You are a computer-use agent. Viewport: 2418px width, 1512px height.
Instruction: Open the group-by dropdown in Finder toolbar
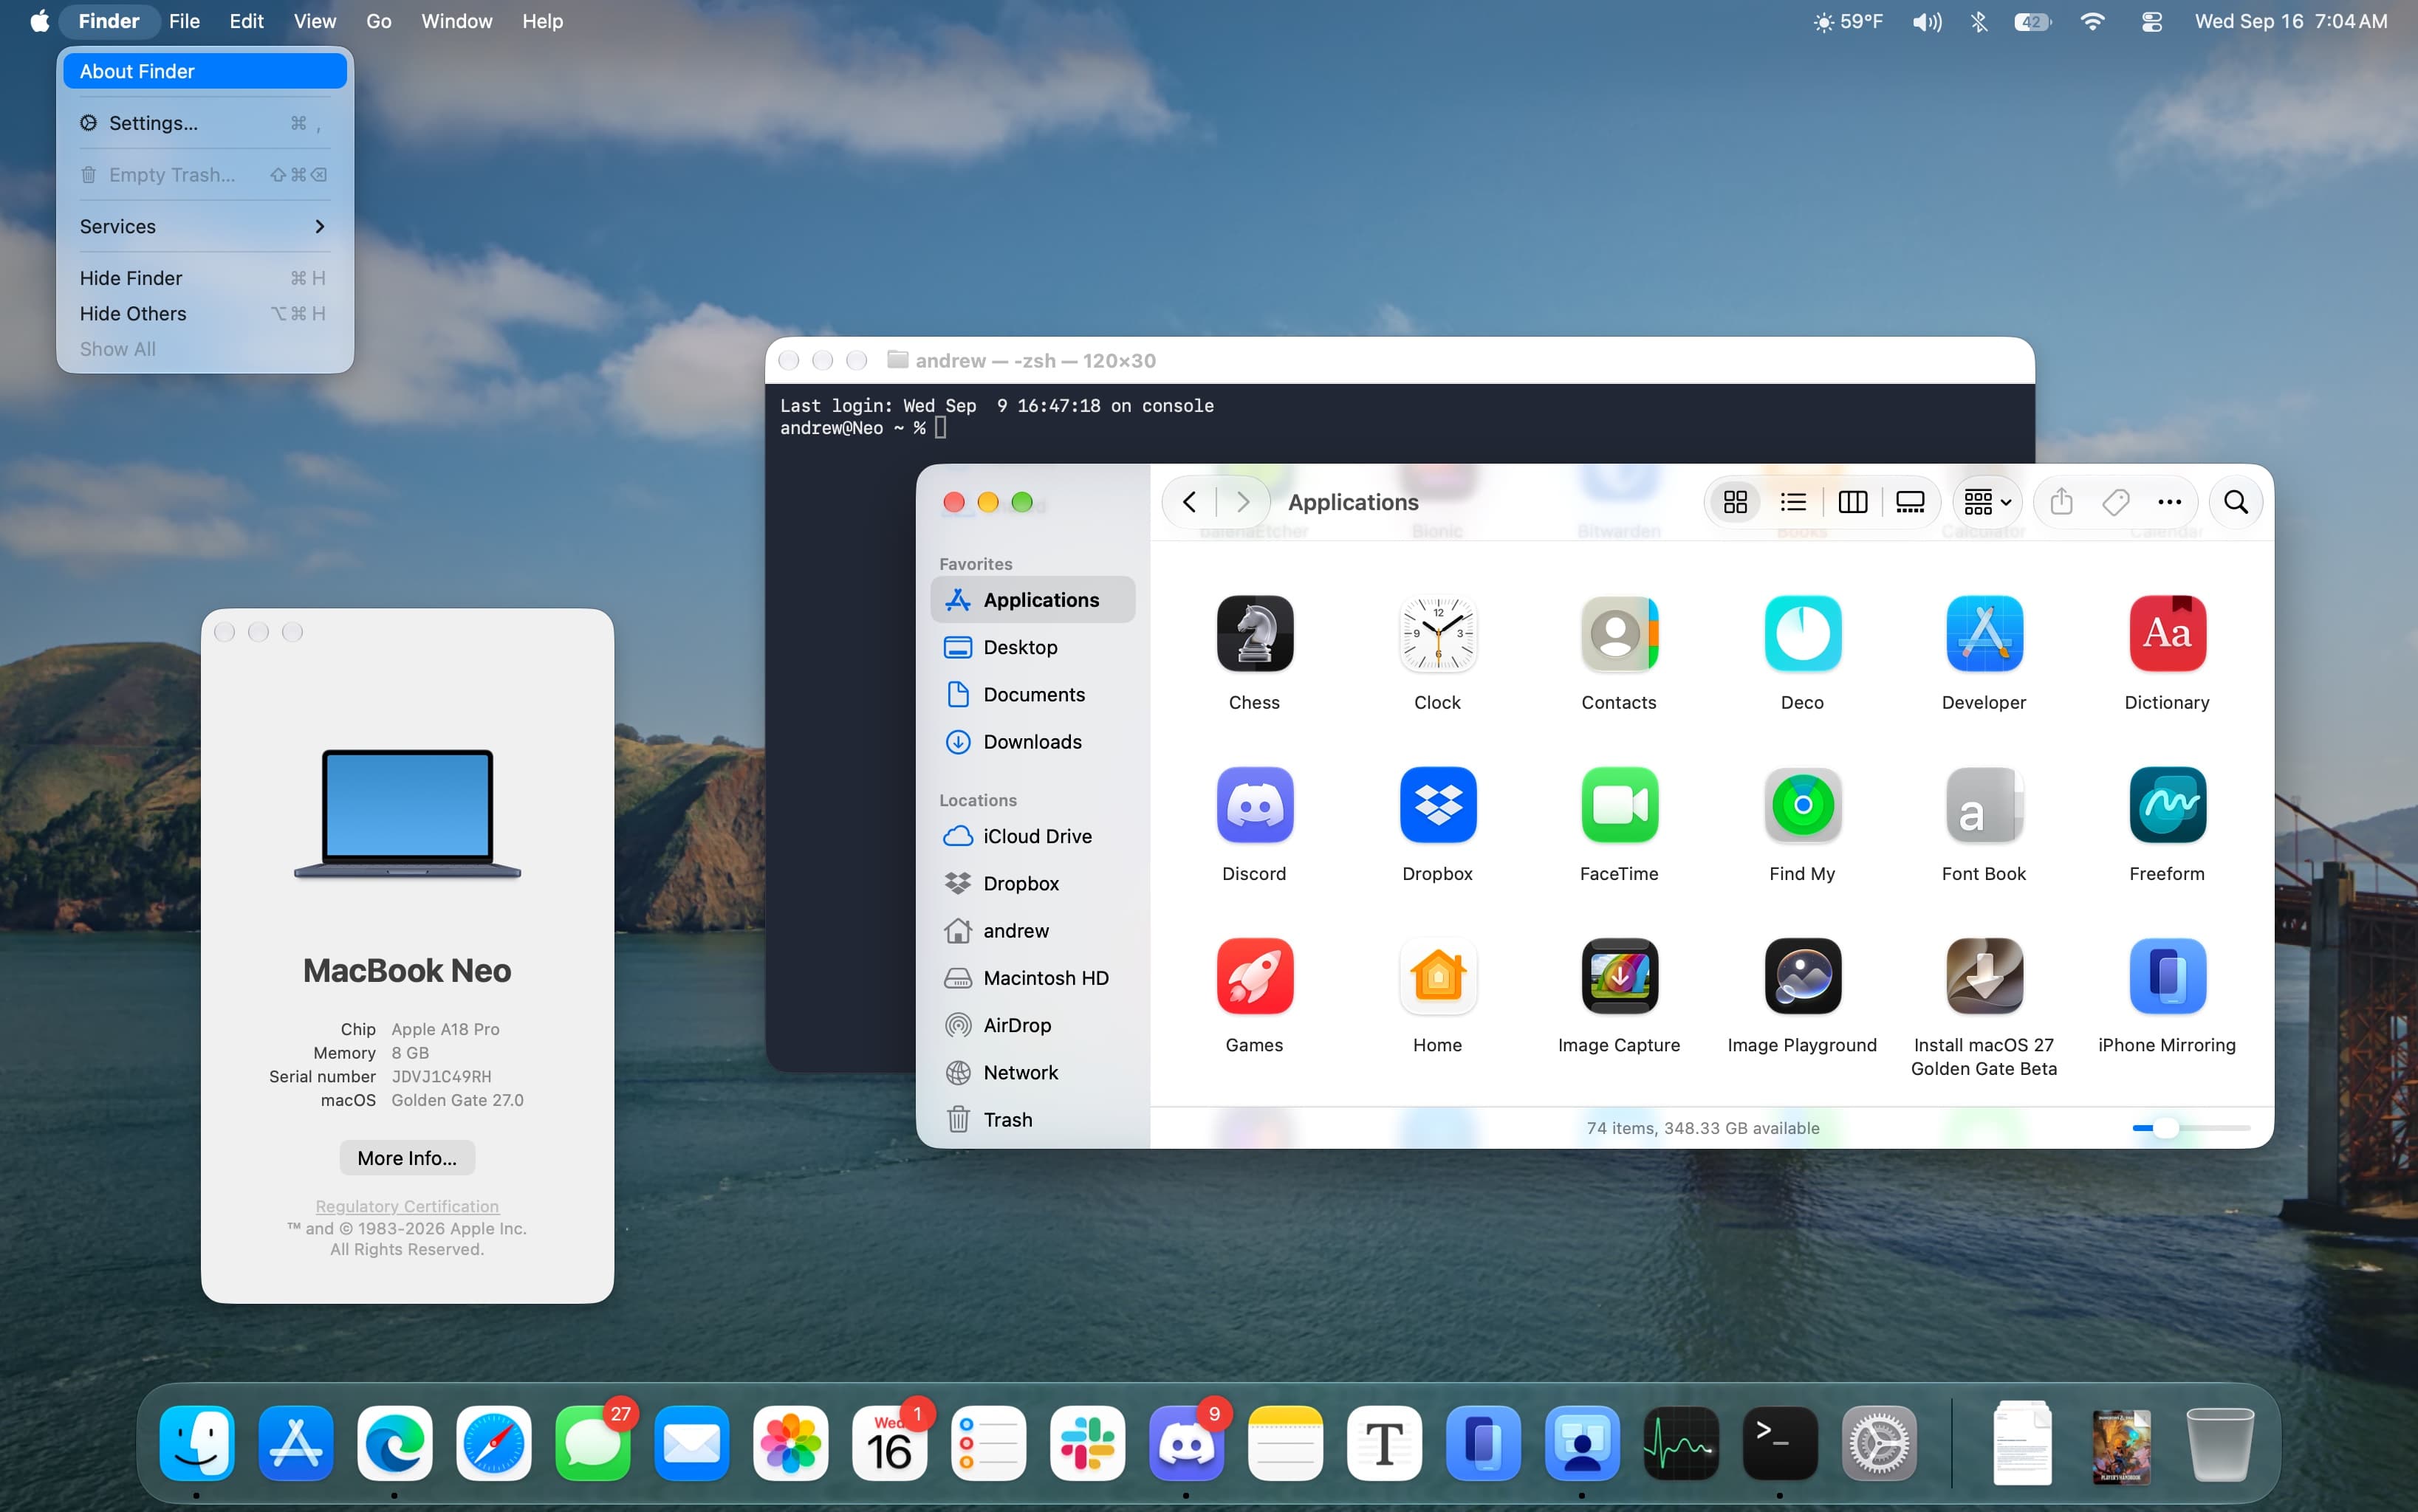pyautogui.click(x=1987, y=502)
